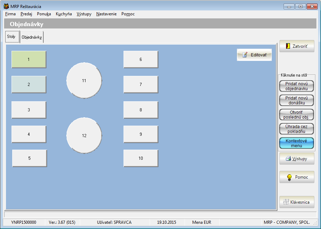Select round table 11

click(84, 80)
